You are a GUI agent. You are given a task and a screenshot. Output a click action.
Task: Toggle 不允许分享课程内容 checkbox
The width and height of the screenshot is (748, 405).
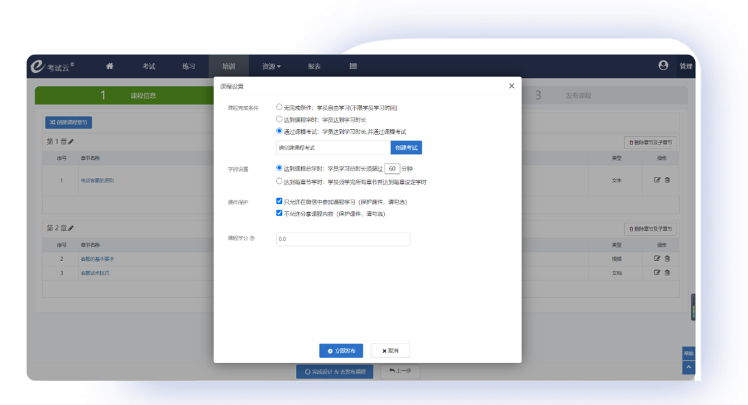pos(279,213)
